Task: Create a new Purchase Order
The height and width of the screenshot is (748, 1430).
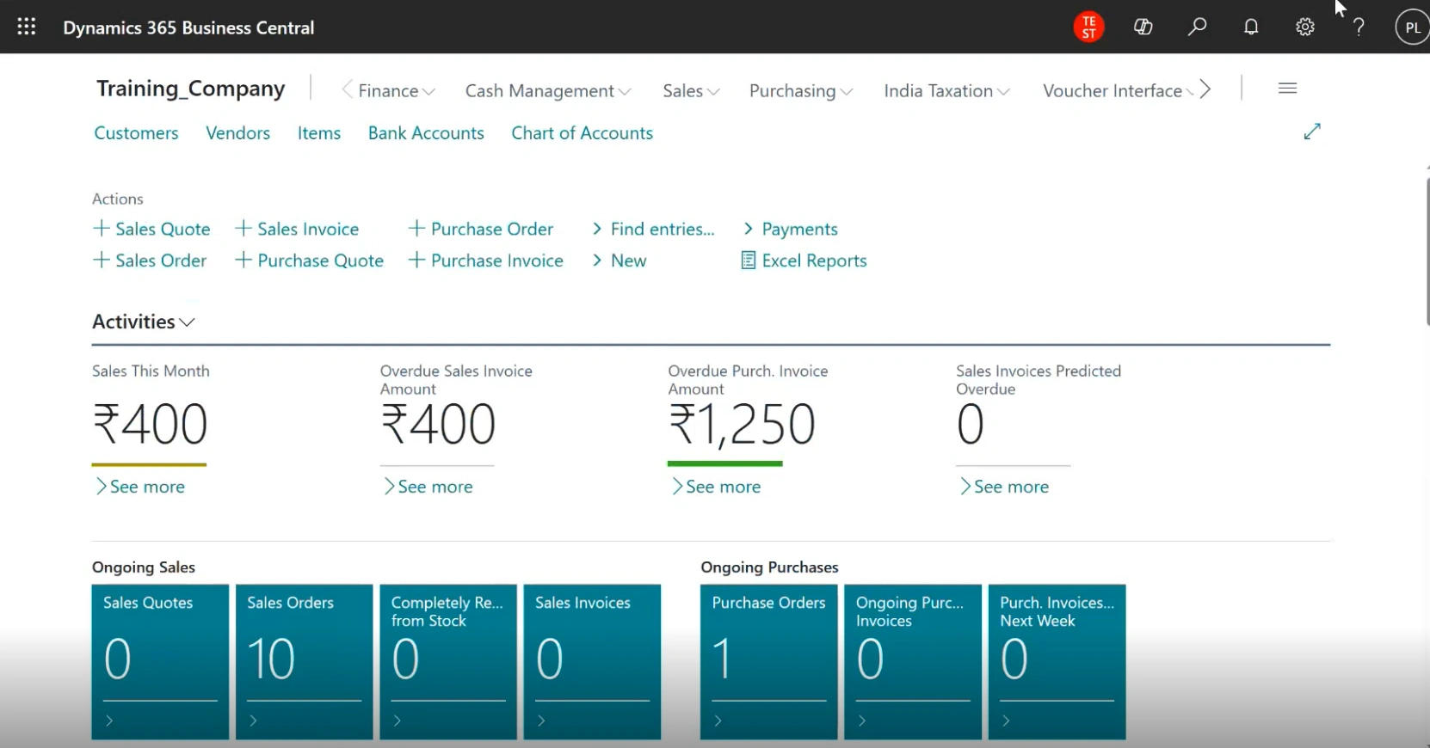Action: (481, 229)
